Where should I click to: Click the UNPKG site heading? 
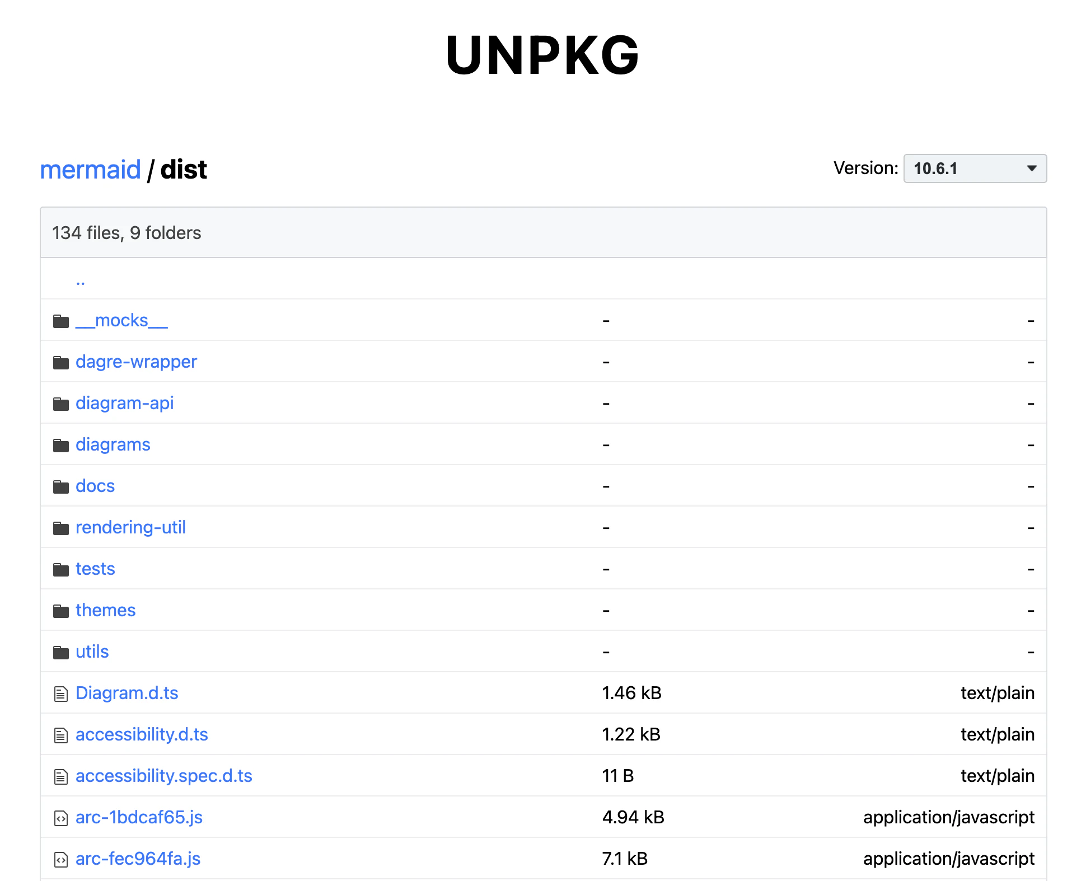[x=542, y=55]
